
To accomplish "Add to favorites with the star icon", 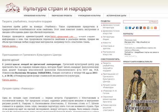I will click(x=152, y=28).
